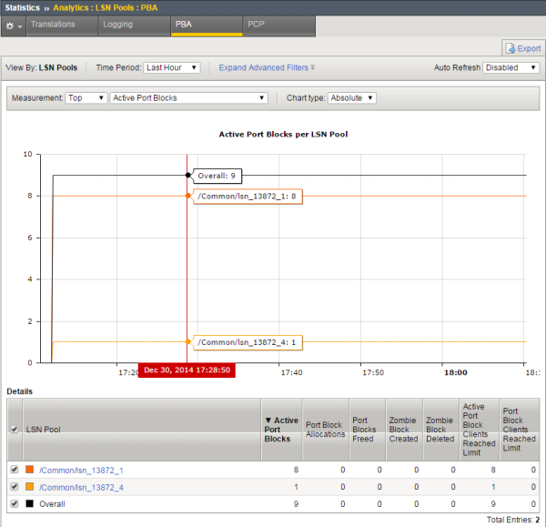This screenshot has height=527, width=546.
Task: Switch to the Logging tab
Action: tap(117, 25)
